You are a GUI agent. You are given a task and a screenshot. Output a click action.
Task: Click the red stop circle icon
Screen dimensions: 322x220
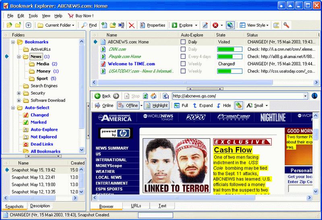click(x=215, y=25)
